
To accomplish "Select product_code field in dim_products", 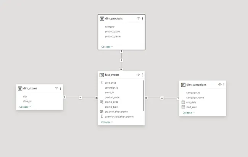I will [112, 31].
